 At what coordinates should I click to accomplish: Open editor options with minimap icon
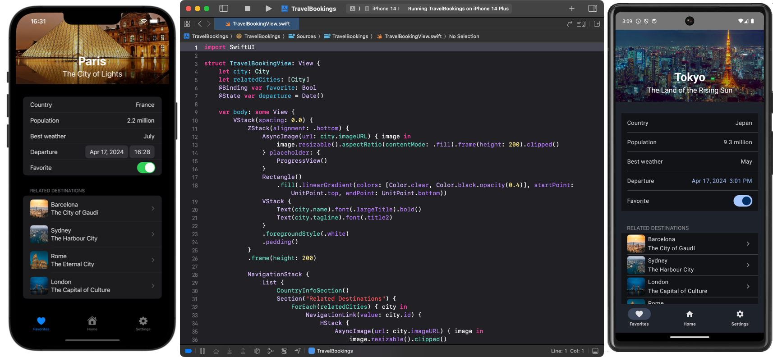click(581, 24)
